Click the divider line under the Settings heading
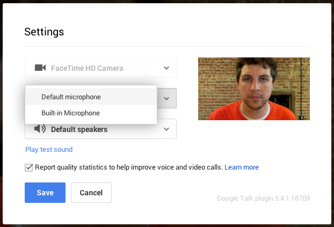The height and width of the screenshot is (227, 334). click(x=167, y=46)
